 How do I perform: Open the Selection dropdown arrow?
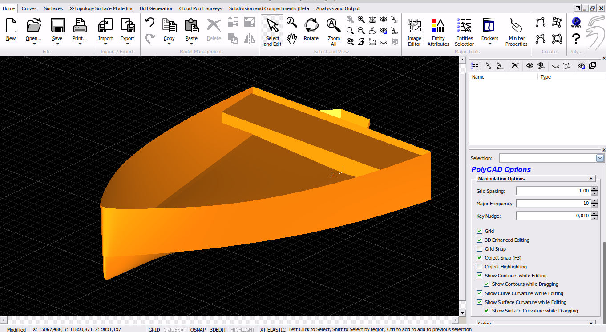tap(600, 158)
